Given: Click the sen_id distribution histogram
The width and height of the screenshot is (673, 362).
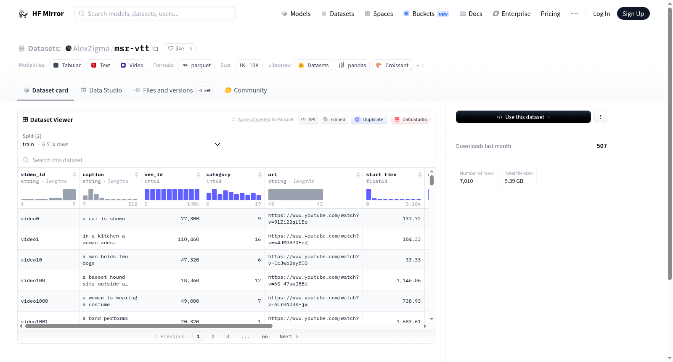Looking at the screenshot, I should 172,194.
